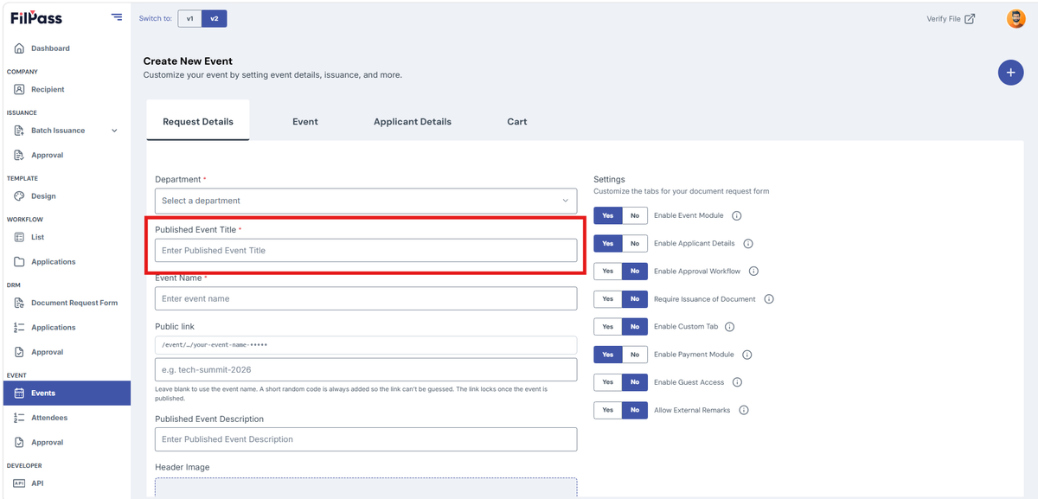Image resolution: width=1038 pixels, height=499 pixels.
Task: Click the blue plus add button
Action: pyautogui.click(x=1010, y=73)
